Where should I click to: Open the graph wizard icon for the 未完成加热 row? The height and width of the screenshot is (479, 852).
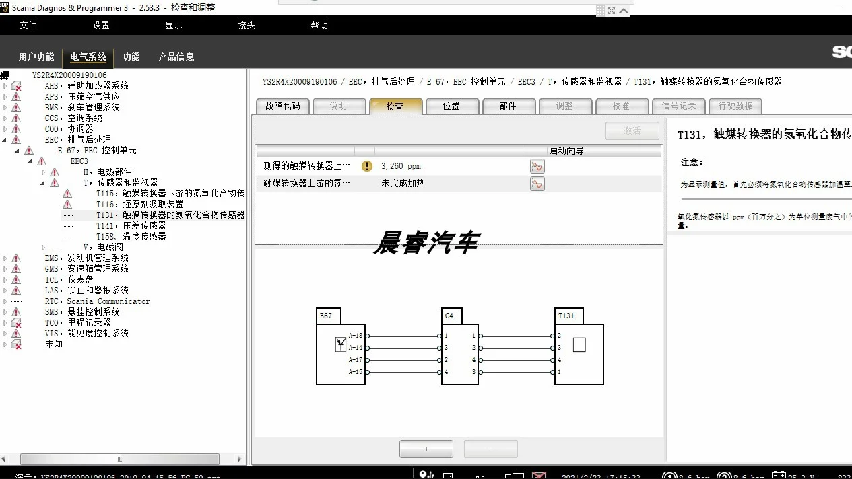click(537, 184)
